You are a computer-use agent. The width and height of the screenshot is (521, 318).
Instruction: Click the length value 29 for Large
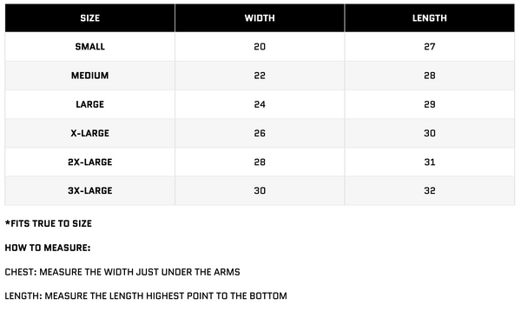(x=430, y=104)
